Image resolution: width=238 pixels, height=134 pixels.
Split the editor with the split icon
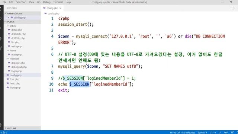point(233,8)
